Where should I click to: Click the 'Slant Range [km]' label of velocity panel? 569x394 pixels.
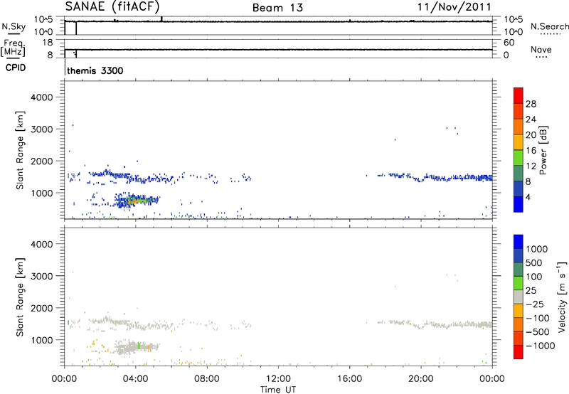tap(20, 297)
